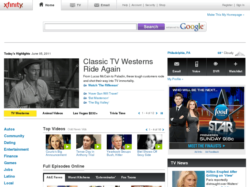Open the Jobs category

[x=8, y=170]
